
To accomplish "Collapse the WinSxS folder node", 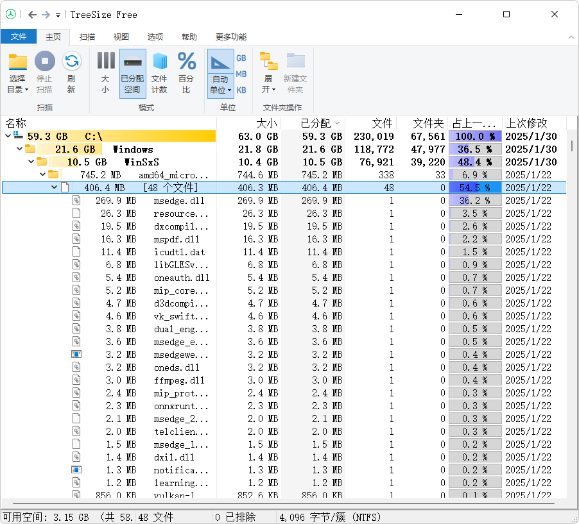I will tap(31, 162).
